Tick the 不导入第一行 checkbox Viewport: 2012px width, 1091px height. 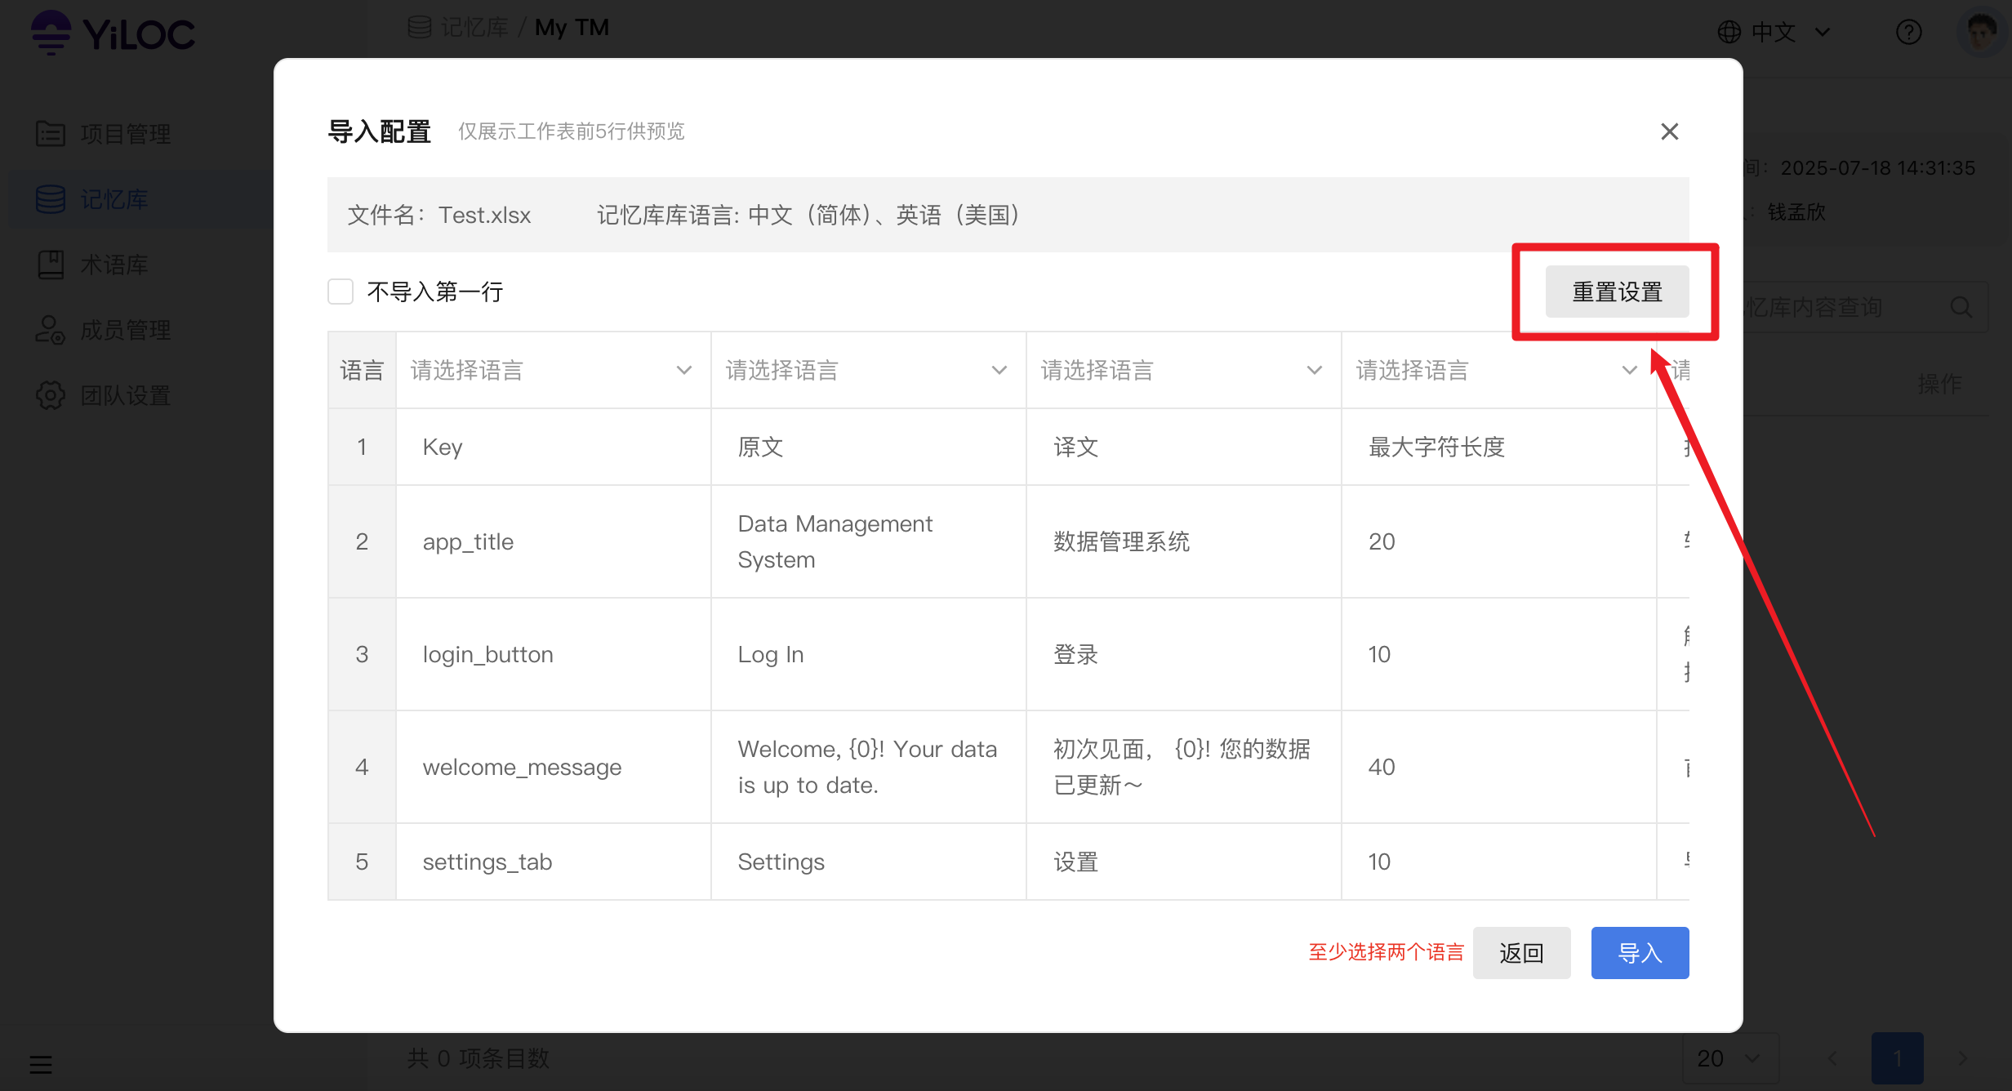click(341, 292)
